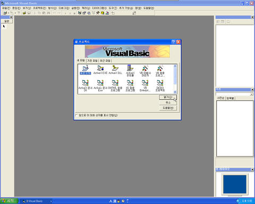Expand the Properties window object dropdown
This screenshot has height=204, width=255.
tap(251, 95)
